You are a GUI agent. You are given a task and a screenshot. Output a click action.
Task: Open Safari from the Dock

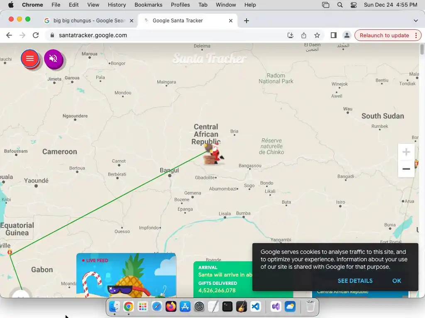(x=156, y=306)
